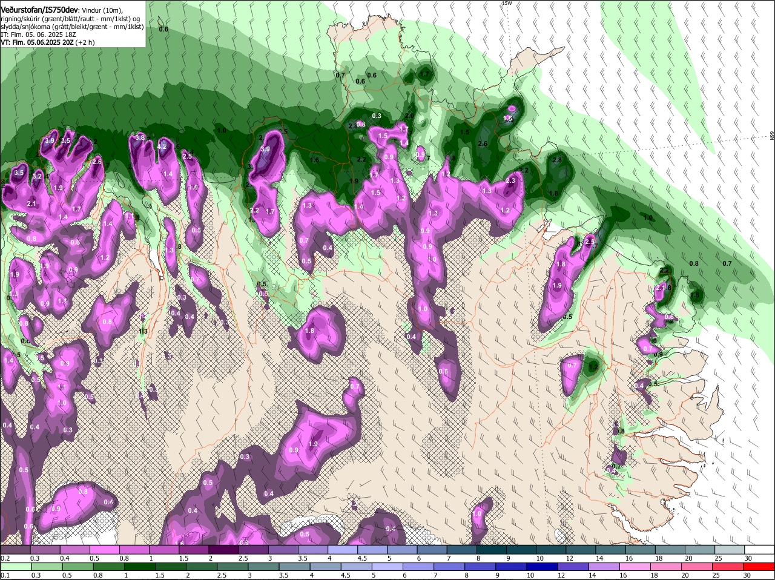Viewport: 775px width, 580px height.
Task: Click the 'rigning/skúrir' legend description line
Action: pos(70,19)
